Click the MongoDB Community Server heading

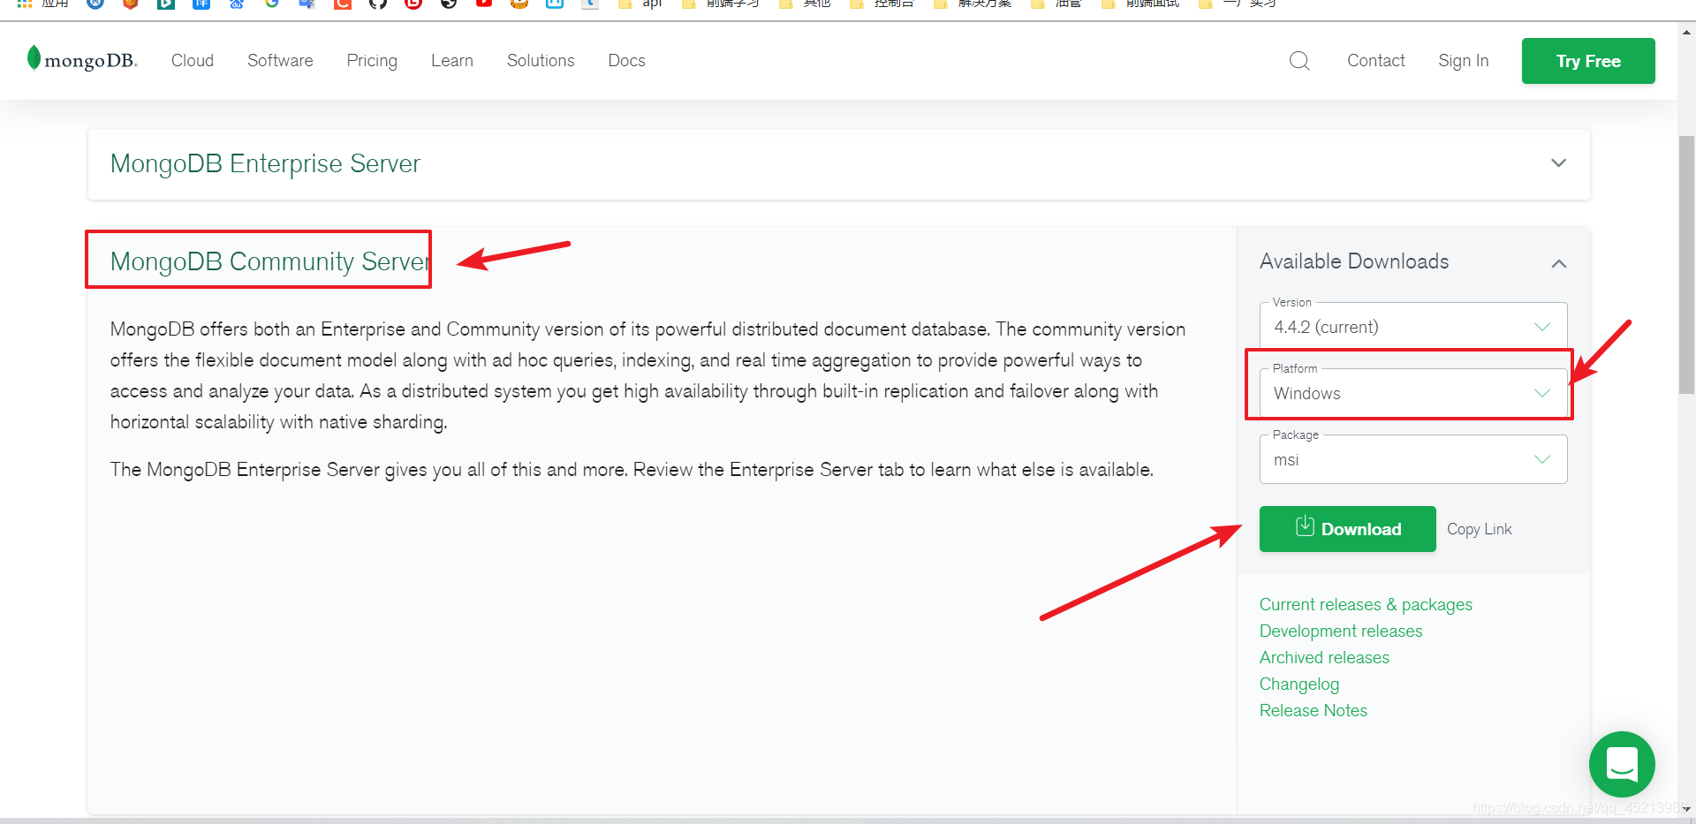point(269,261)
